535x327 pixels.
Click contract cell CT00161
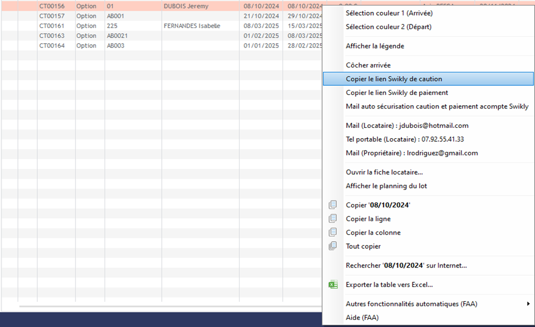[52, 26]
